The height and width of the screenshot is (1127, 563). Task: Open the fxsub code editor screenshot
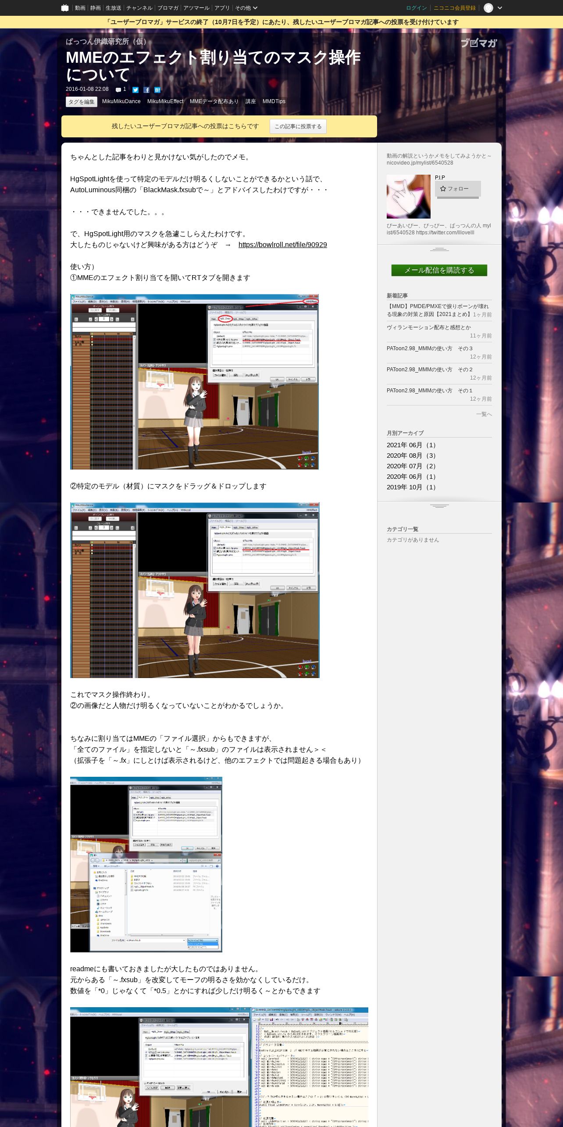[219, 1067]
